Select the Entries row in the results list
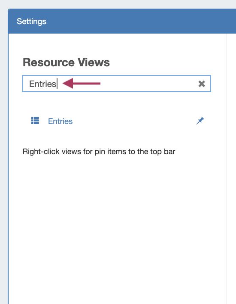This screenshot has width=236, height=304. (117, 121)
